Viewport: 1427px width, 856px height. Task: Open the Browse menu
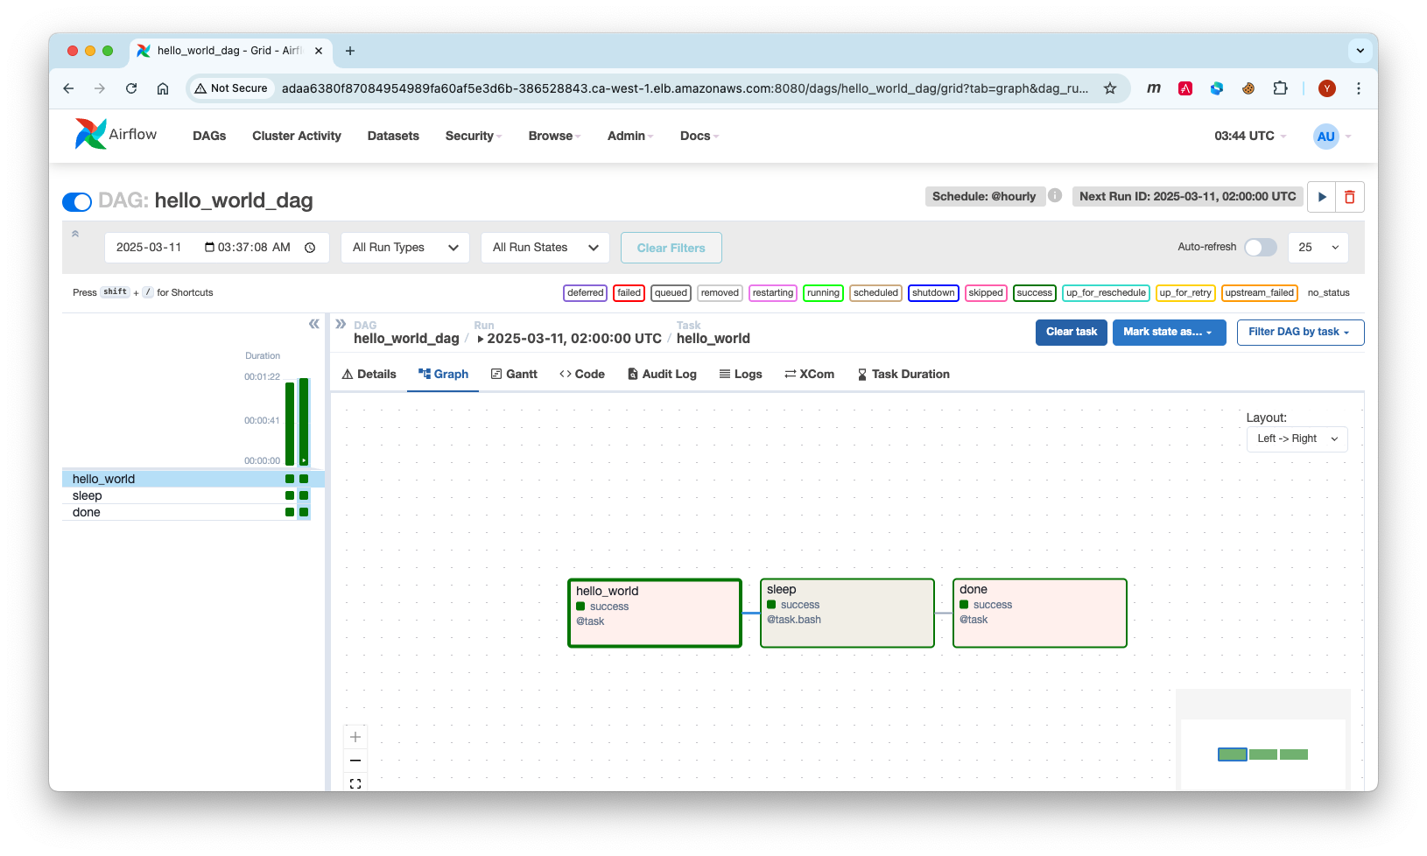point(554,136)
